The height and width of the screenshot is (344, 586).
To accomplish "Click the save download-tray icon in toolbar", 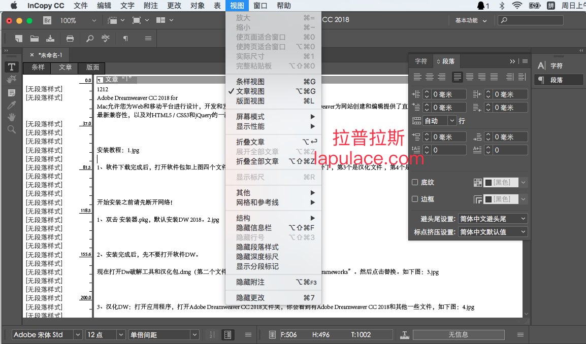I will tap(50, 38).
